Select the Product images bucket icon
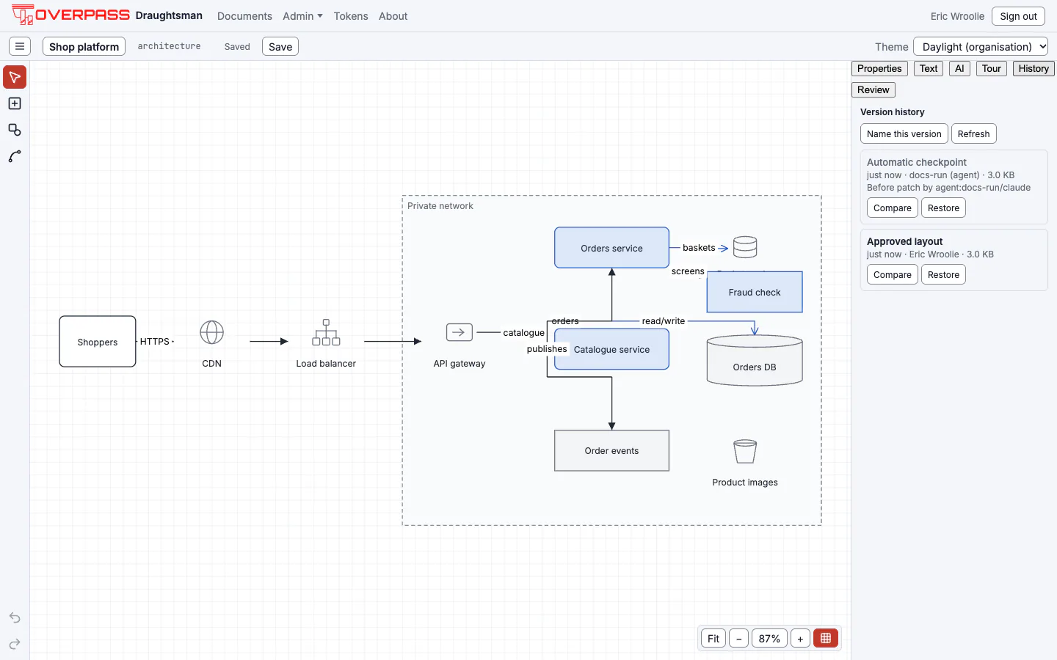Screen dimensions: 1057x660 point(745,451)
